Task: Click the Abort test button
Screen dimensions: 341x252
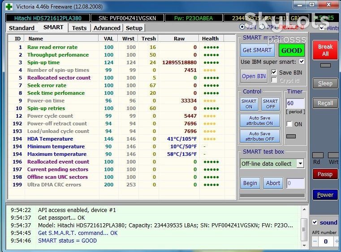Action: coord(273,183)
